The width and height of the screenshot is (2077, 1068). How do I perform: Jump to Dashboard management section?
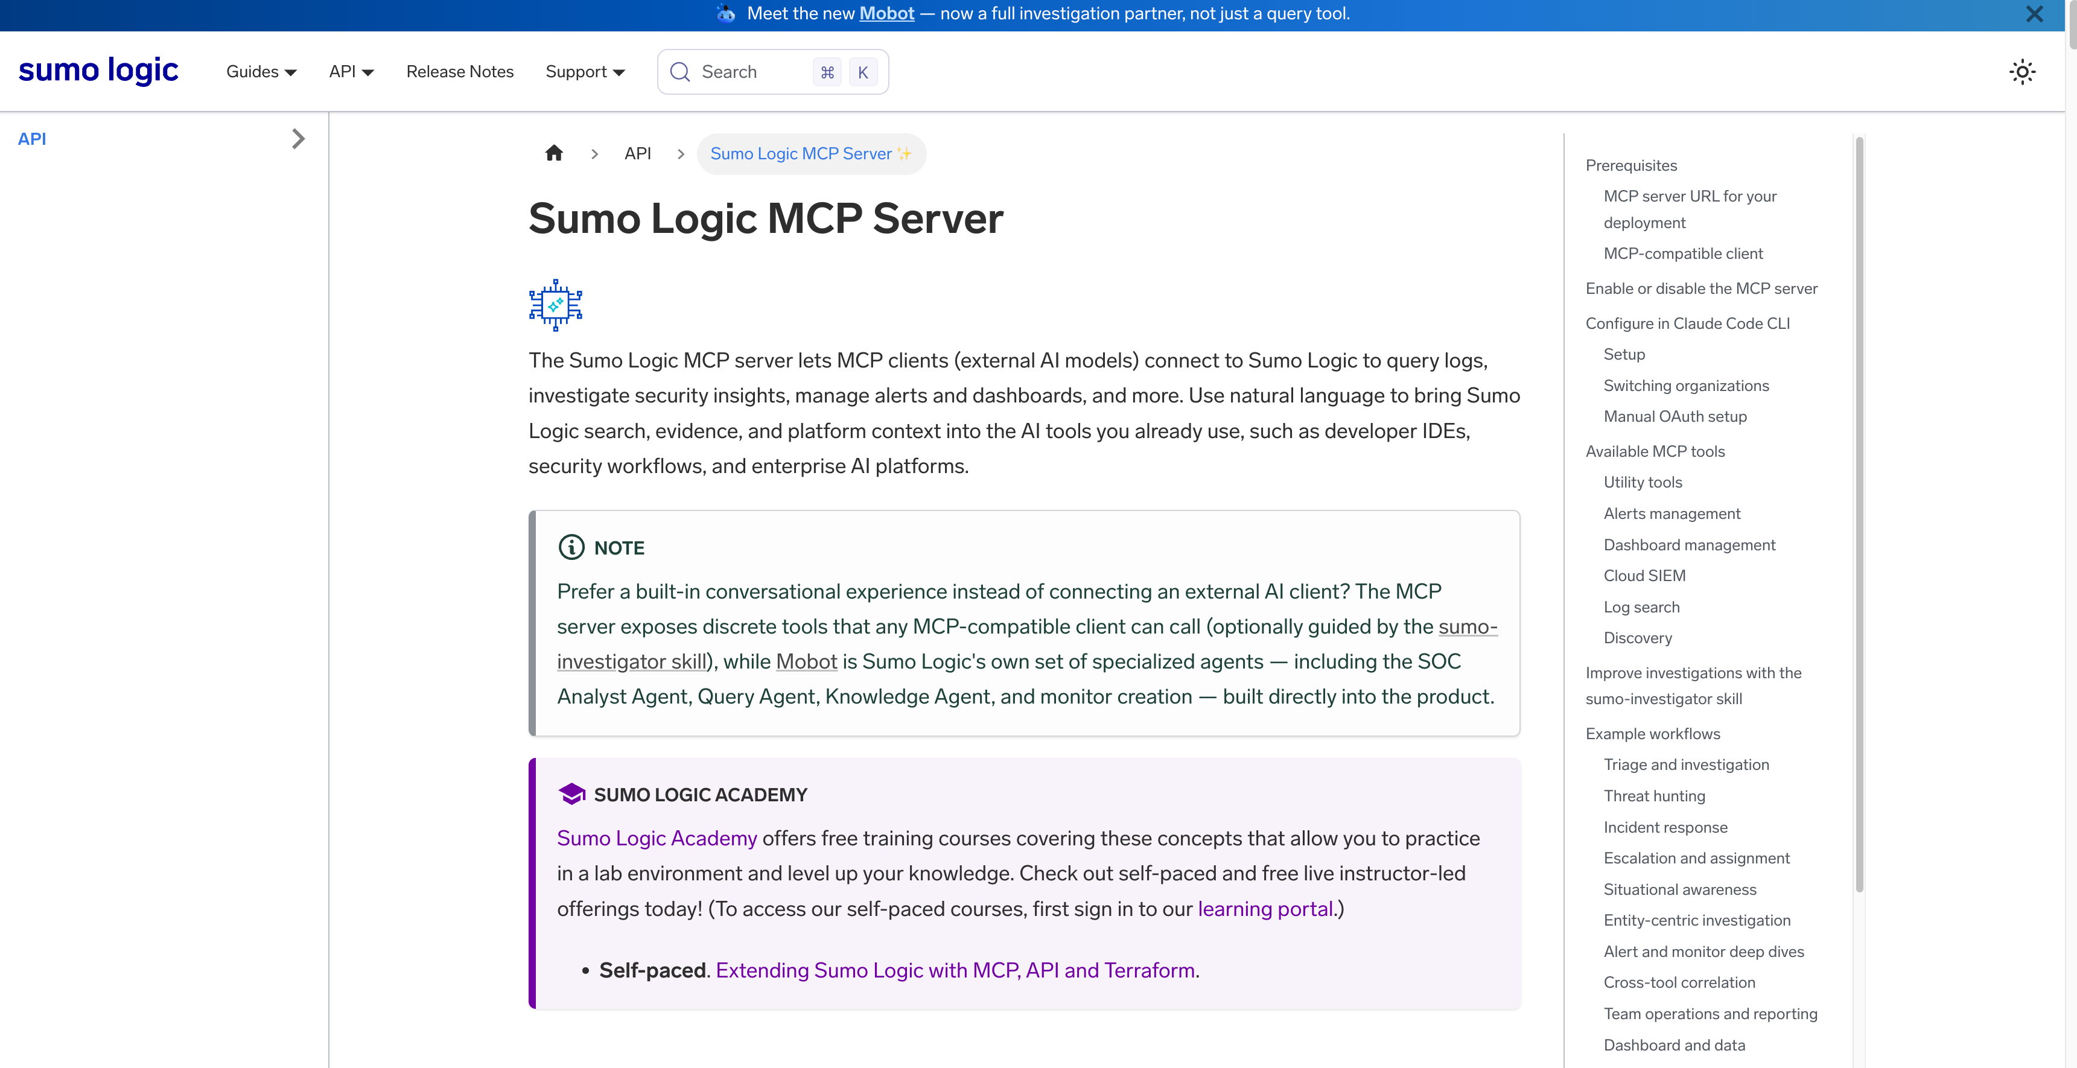tap(1689, 545)
